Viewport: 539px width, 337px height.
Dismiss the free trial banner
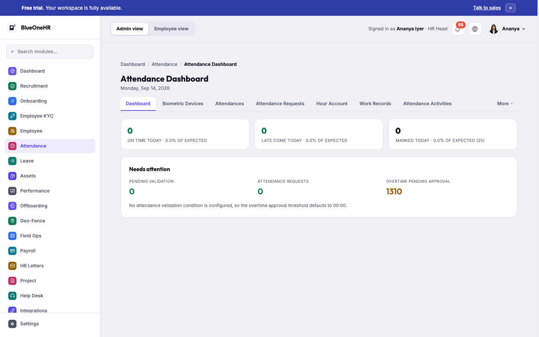pos(511,8)
